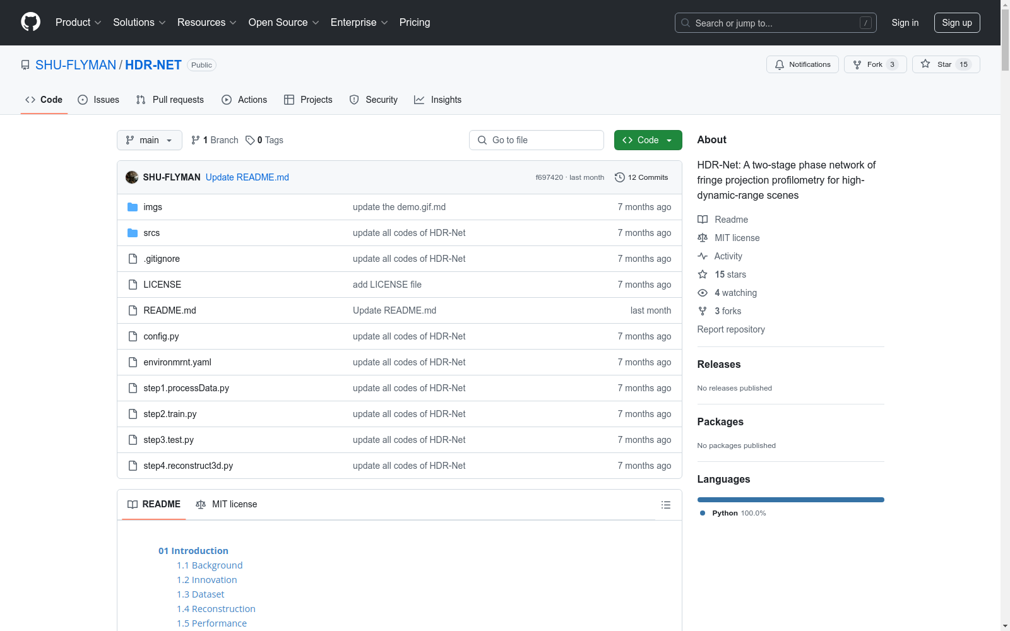Open the 12 Commits history link

[641, 177]
